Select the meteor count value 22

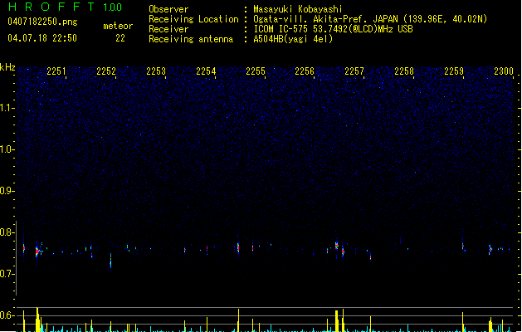coord(120,38)
